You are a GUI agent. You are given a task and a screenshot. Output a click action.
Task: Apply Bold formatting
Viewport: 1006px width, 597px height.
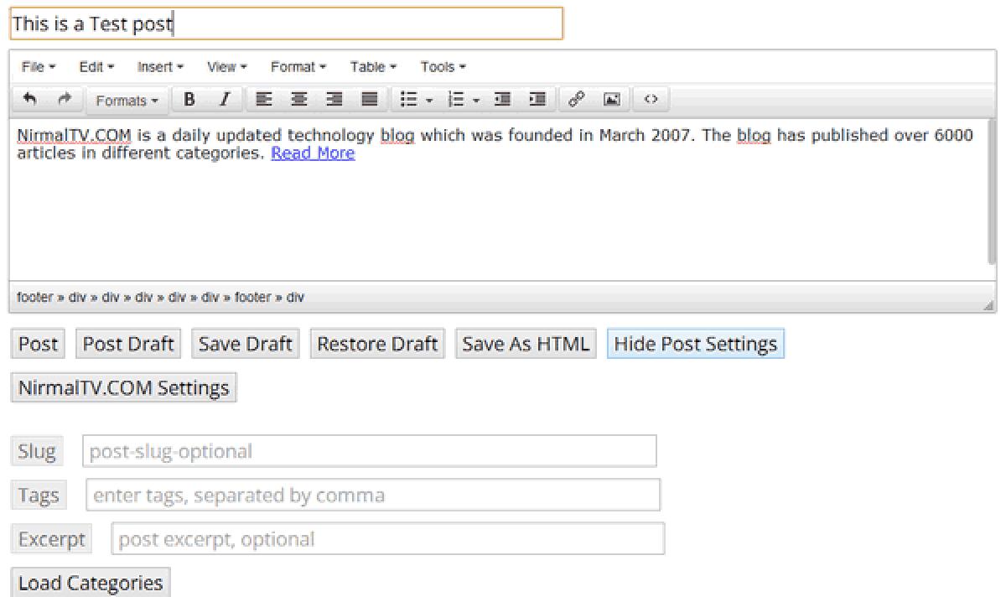tap(189, 99)
